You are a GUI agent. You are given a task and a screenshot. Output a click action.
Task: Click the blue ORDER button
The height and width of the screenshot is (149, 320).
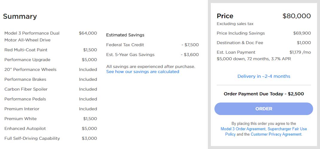coord(263,109)
